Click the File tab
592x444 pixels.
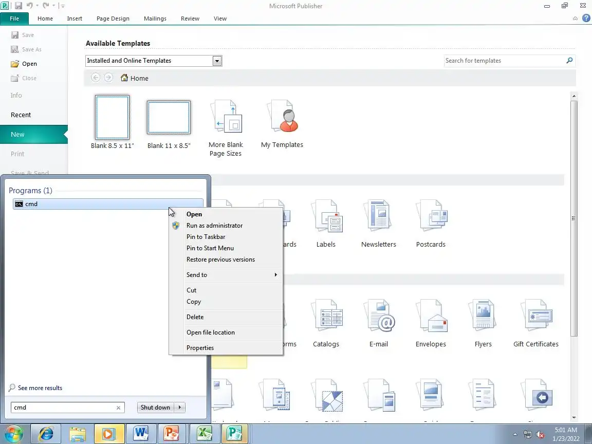pos(14,18)
